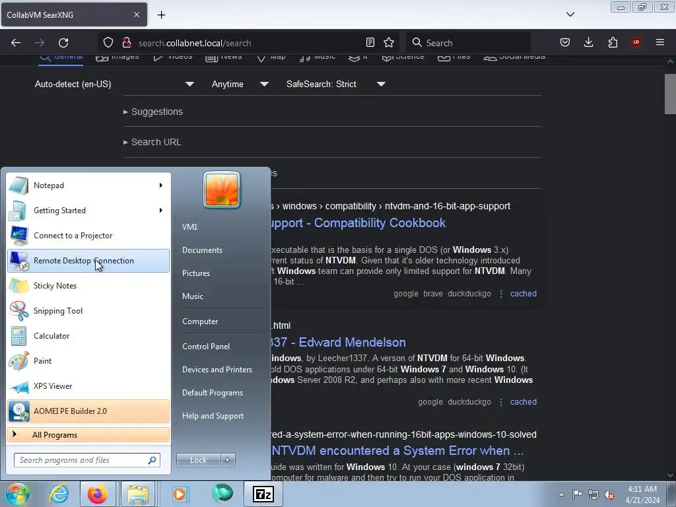676x507 pixels.
Task: Open the Edward Mendelson search result
Action: click(339, 343)
